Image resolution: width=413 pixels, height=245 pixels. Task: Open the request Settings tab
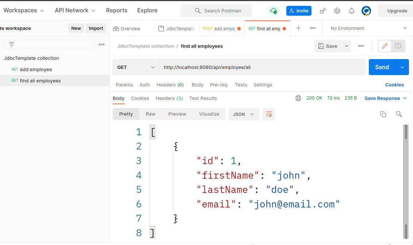click(x=263, y=85)
